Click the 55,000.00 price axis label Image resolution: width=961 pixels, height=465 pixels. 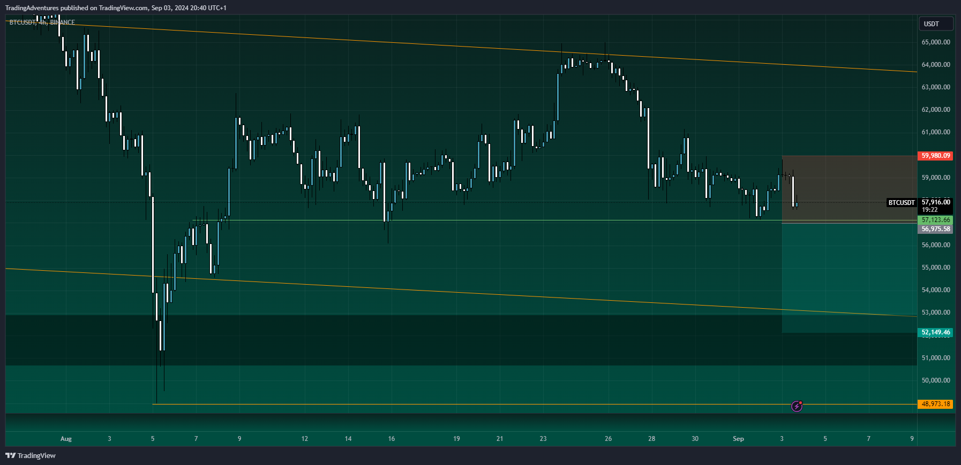936,267
